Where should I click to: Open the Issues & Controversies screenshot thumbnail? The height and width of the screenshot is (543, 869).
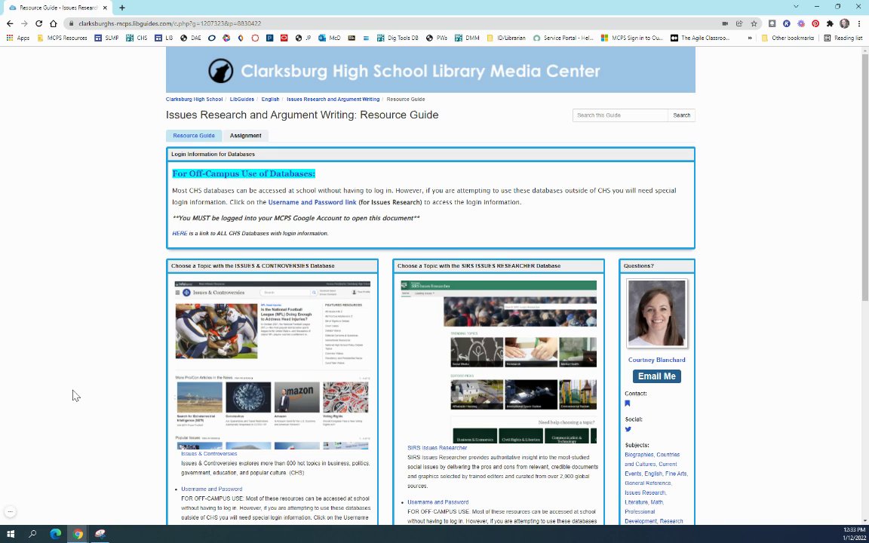[x=272, y=364]
